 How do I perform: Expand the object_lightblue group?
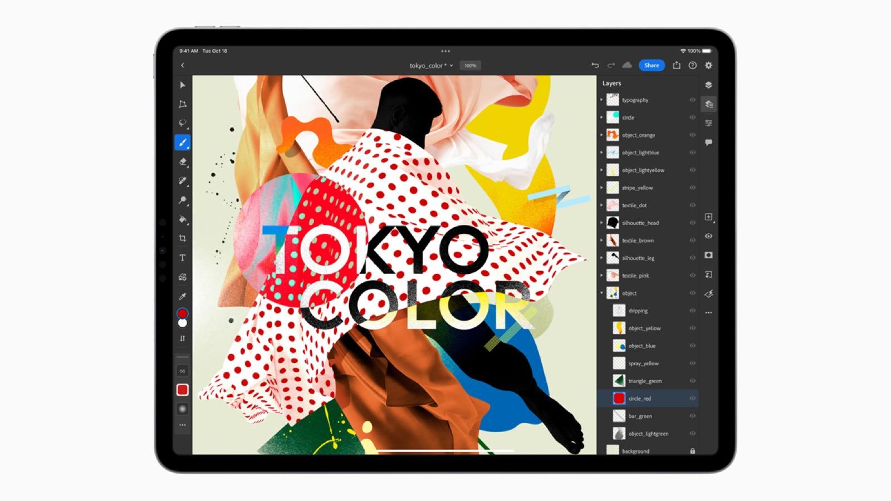[601, 153]
